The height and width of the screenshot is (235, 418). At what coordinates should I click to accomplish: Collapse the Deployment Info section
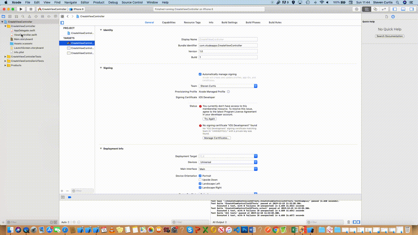pyautogui.click(x=101, y=149)
